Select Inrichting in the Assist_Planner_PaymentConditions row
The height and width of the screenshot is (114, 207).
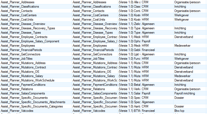[x=180, y=85]
